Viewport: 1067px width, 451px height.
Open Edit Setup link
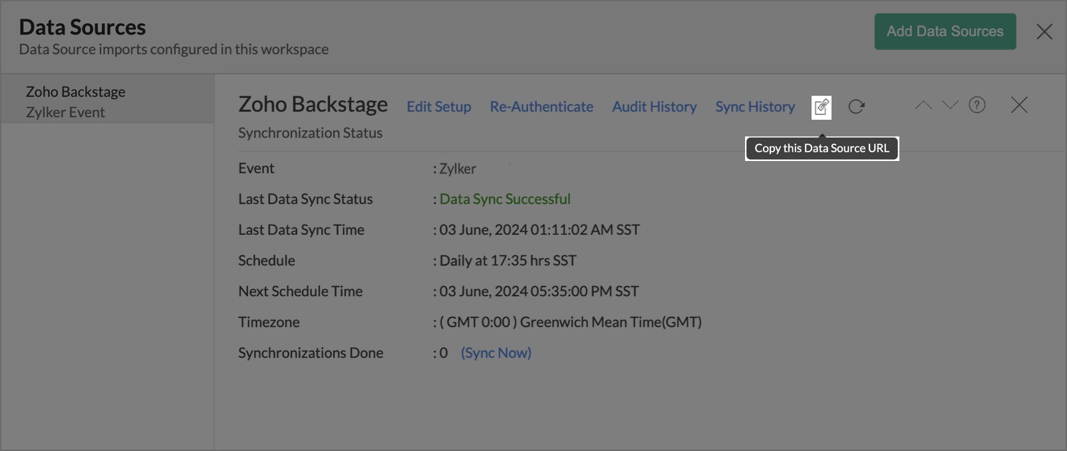pyautogui.click(x=439, y=106)
